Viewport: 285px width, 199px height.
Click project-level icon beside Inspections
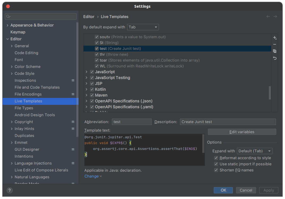coord(73,80)
